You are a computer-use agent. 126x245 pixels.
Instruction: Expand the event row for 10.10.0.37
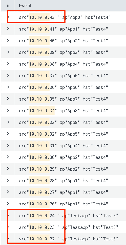8,76
